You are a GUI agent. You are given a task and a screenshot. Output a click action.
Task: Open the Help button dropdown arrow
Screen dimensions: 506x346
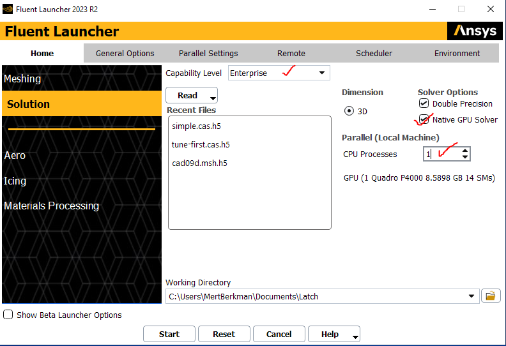(x=355, y=336)
